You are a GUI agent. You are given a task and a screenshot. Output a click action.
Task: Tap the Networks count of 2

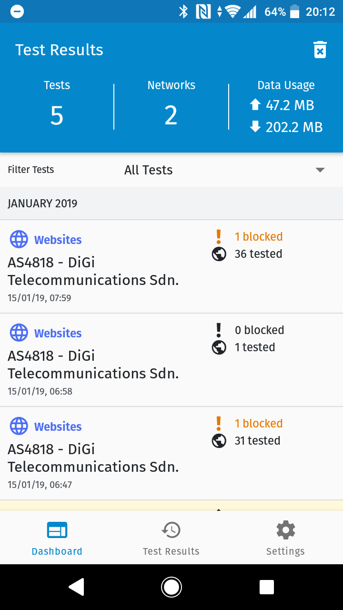click(x=171, y=116)
